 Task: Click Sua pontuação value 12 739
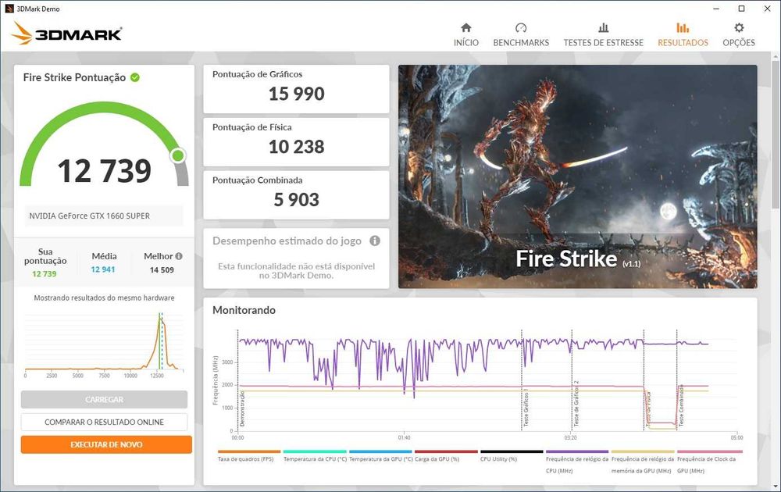(x=45, y=274)
